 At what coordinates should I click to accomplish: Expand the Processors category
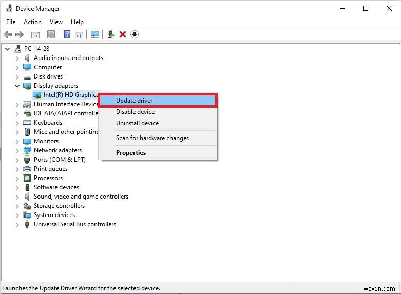coord(17,178)
